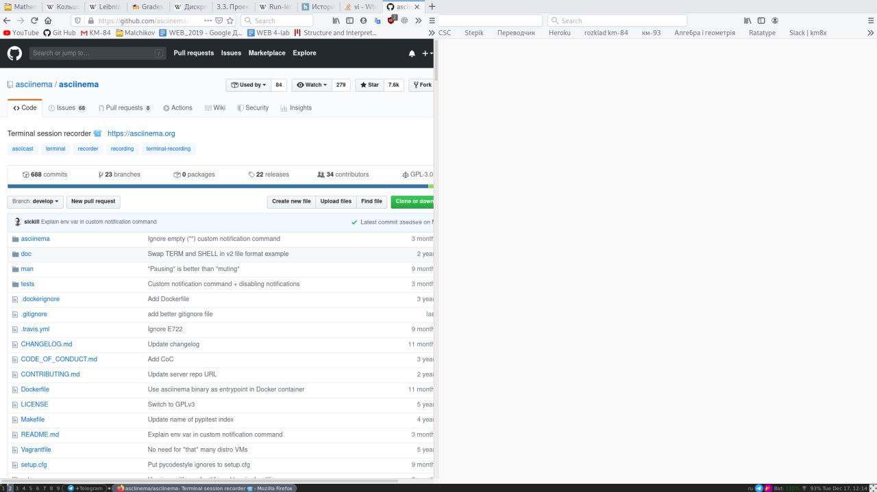Image resolution: width=877 pixels, height=492 pixels.
Task: Open the Watch dropdown button
Action: (313, 85)
